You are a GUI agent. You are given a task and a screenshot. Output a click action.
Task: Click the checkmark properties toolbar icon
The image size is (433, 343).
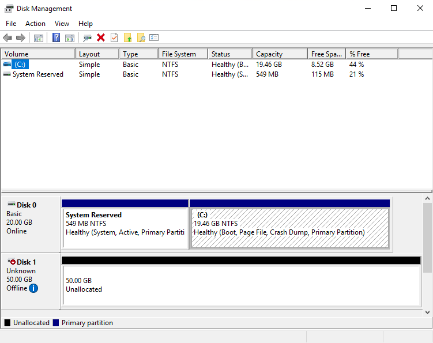pyautogui.click(x=114, y=37)
